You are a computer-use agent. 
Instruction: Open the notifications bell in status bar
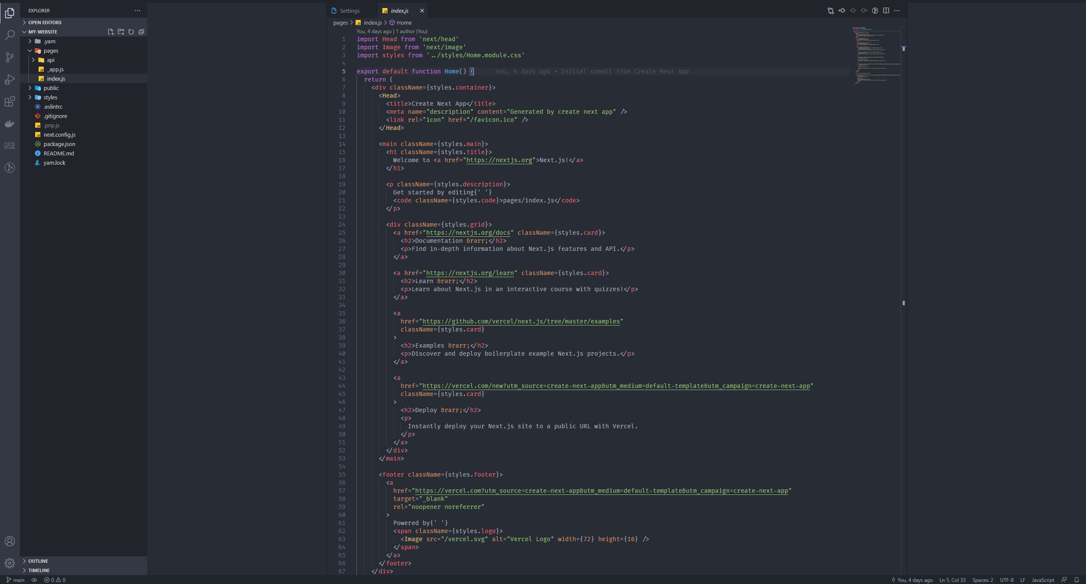pos(1076,580)
